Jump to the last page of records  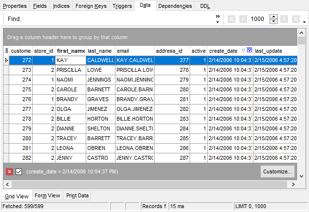point(295,19)
